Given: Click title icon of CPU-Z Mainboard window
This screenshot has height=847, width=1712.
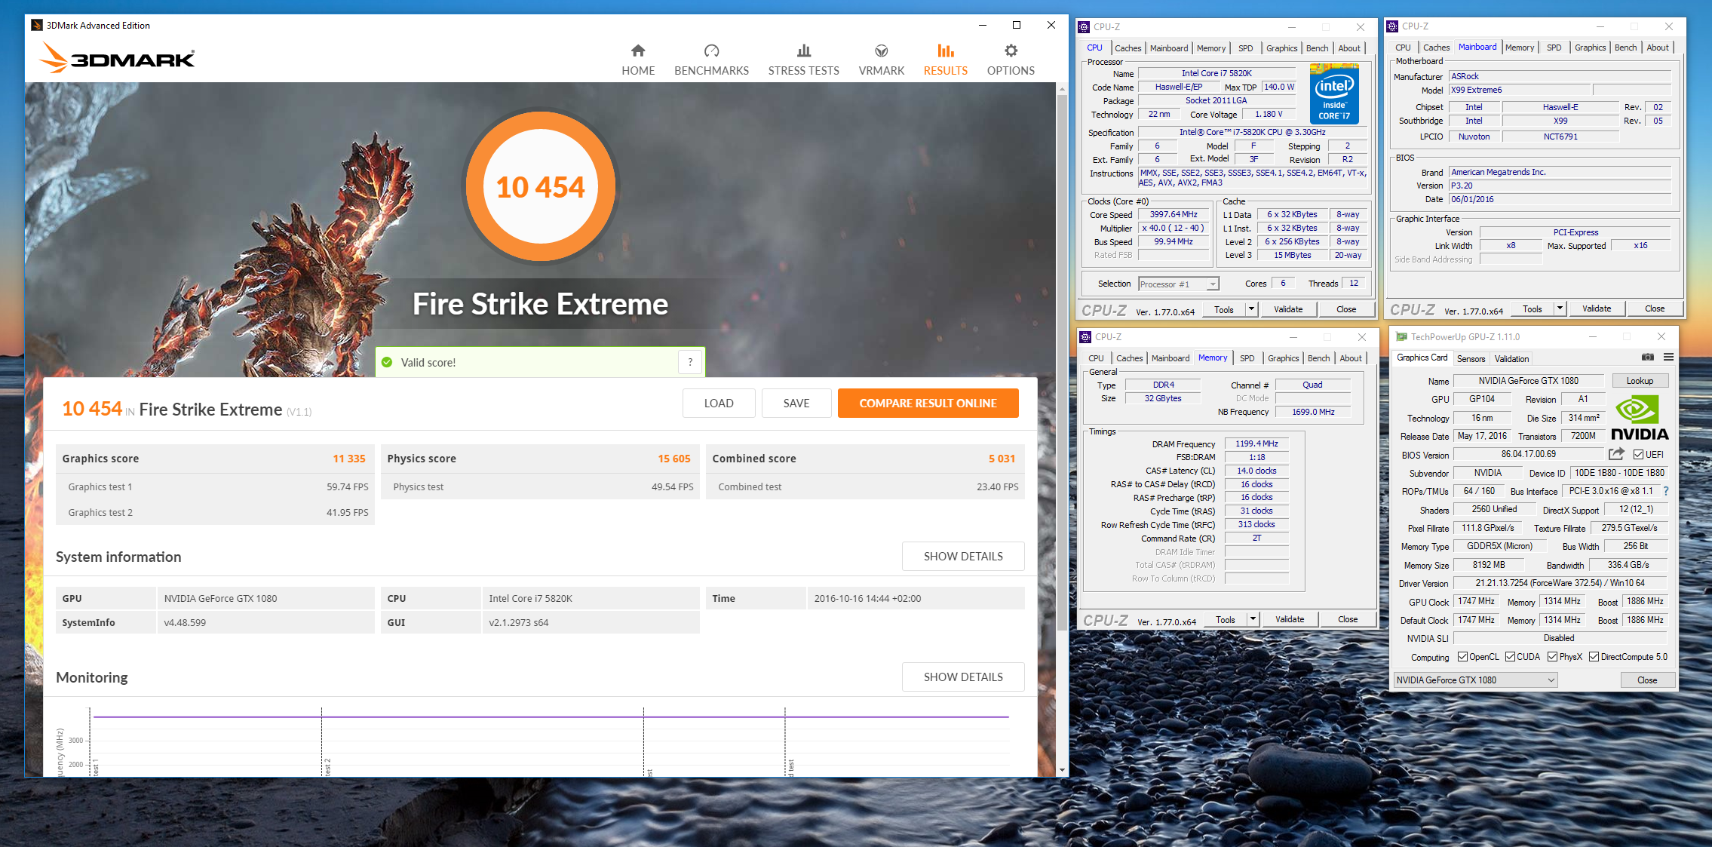Looking at the screenshot, I should (x=1393, y=26).
